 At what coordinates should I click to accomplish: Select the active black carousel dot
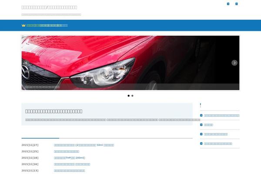point(128,96)
